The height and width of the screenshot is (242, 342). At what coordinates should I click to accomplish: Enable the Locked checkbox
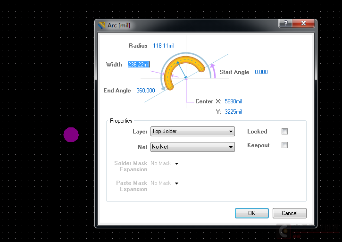(284, 131)
